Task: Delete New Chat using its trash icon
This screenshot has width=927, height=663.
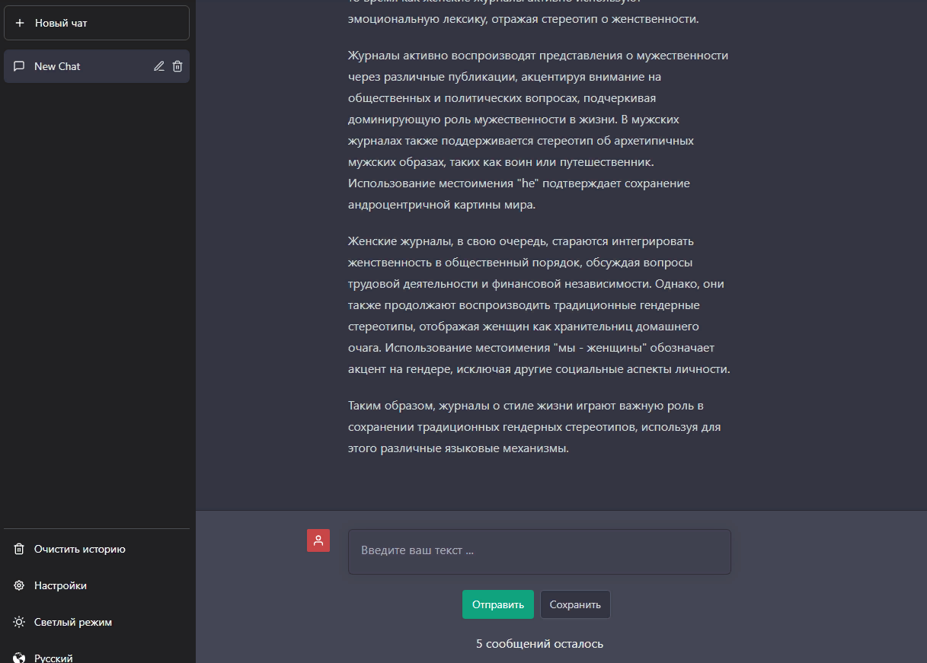Action: pos(177,66)
